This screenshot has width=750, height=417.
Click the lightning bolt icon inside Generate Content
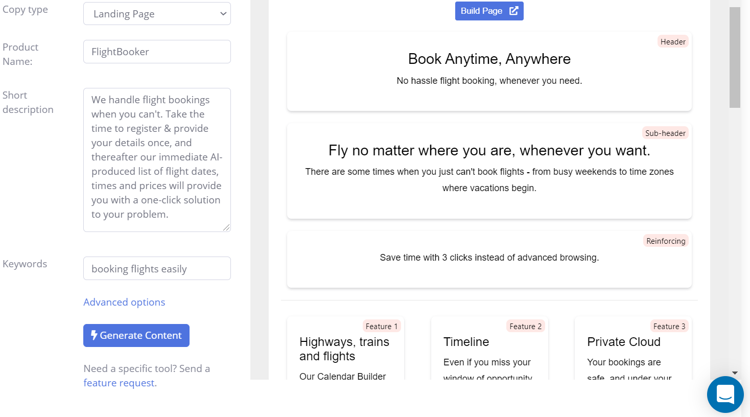click(95, 335)
